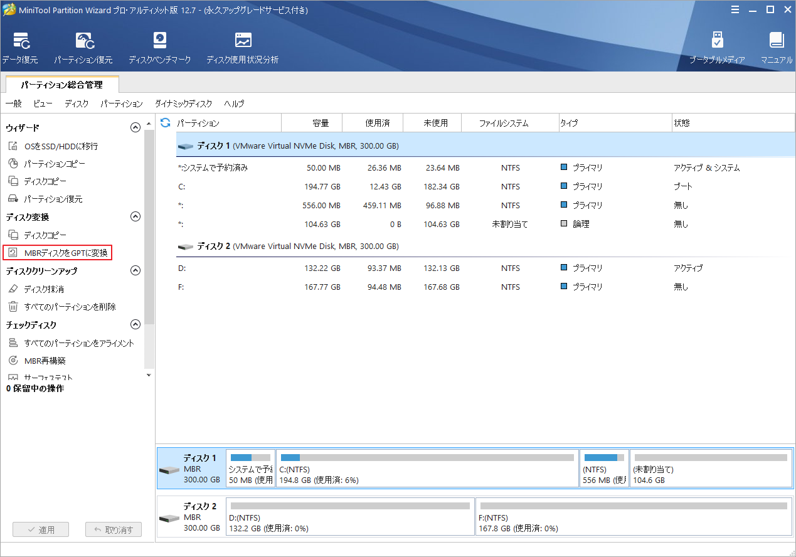Select ディスク 1 in the disk map
The width and height of the screenshot is (796, 557).
191,468
